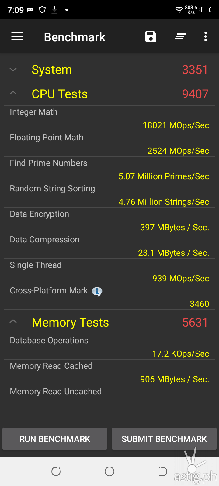The width and height of the screenshot is (219, 486).
Task: Tap the Floating Point Math row
Action: click(x=109, y=144)
